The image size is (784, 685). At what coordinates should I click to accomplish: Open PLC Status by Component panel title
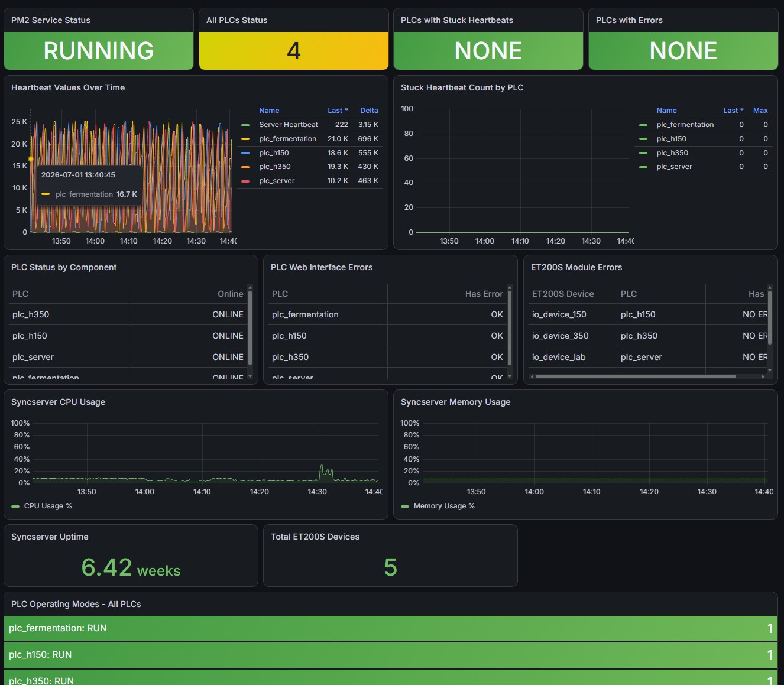point(64,267)
